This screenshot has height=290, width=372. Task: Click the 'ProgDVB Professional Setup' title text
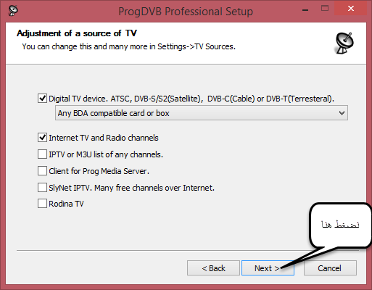(186, 12)
